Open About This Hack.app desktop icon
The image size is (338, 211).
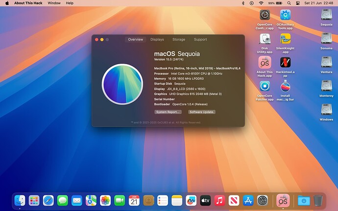(x=265, y=63)
